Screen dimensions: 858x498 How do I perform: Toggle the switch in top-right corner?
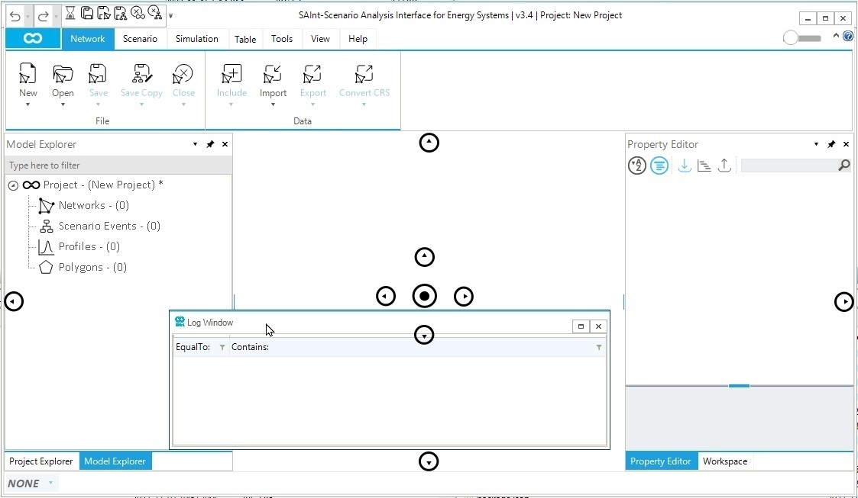(x=802, y=38)
